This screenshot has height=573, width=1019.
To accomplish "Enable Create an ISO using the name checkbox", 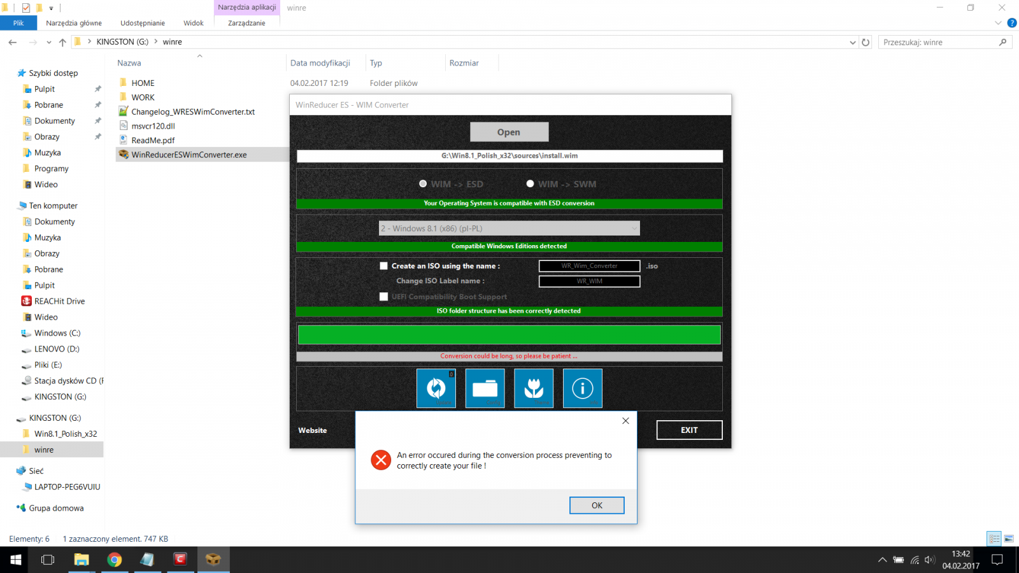I will (383, 266).
